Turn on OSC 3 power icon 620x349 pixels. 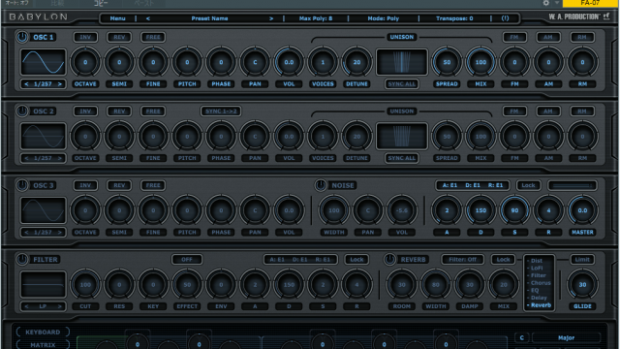coord(22,185)
